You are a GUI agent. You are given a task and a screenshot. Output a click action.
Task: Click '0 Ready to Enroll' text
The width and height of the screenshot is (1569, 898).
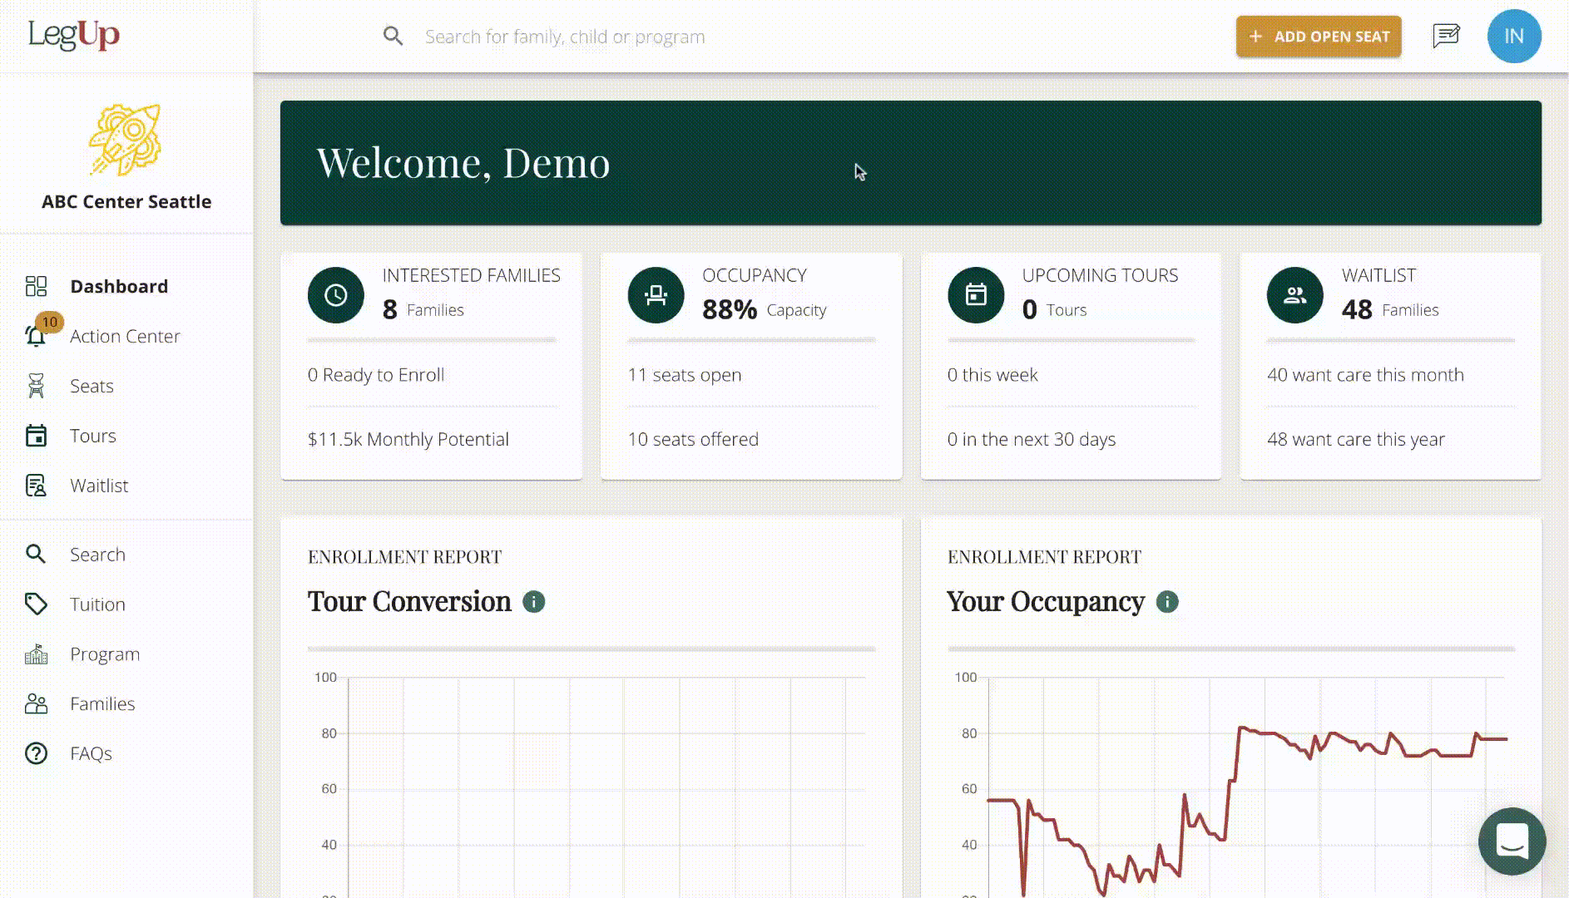(x=376, y=375)
